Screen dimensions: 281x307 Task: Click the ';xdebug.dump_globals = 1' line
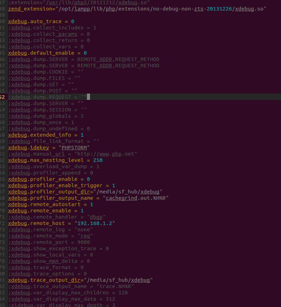(x=46, y=116)
